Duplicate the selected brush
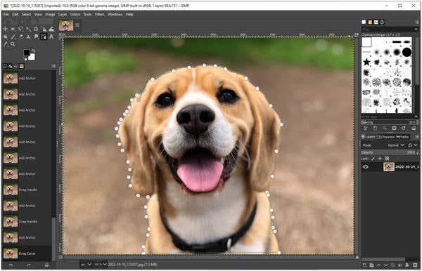 click(x=385, y=128)
